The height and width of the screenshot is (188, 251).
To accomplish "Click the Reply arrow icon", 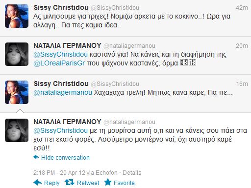I will [x=38, y=183].
